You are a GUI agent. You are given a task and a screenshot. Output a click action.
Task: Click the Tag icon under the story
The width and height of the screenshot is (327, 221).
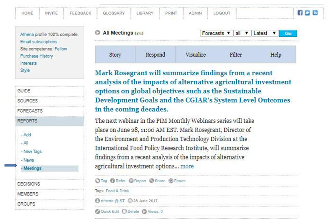(x=98, y=181)
